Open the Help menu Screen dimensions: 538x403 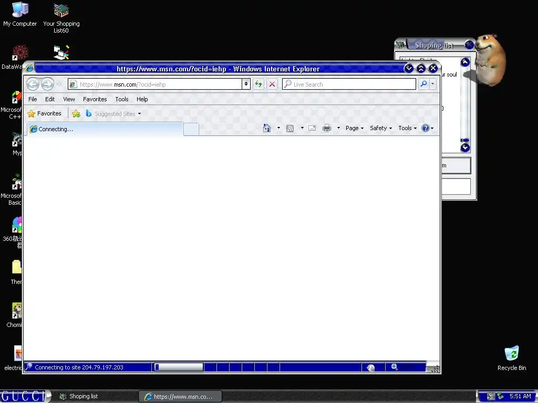[x=142, y=99]
